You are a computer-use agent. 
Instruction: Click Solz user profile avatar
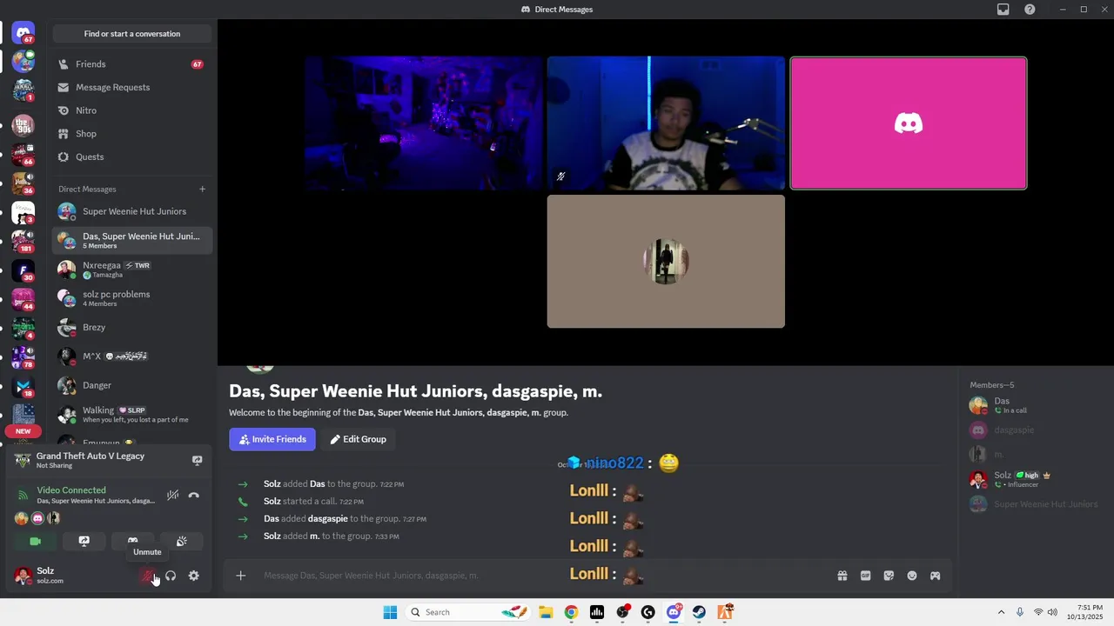[23, 576]
